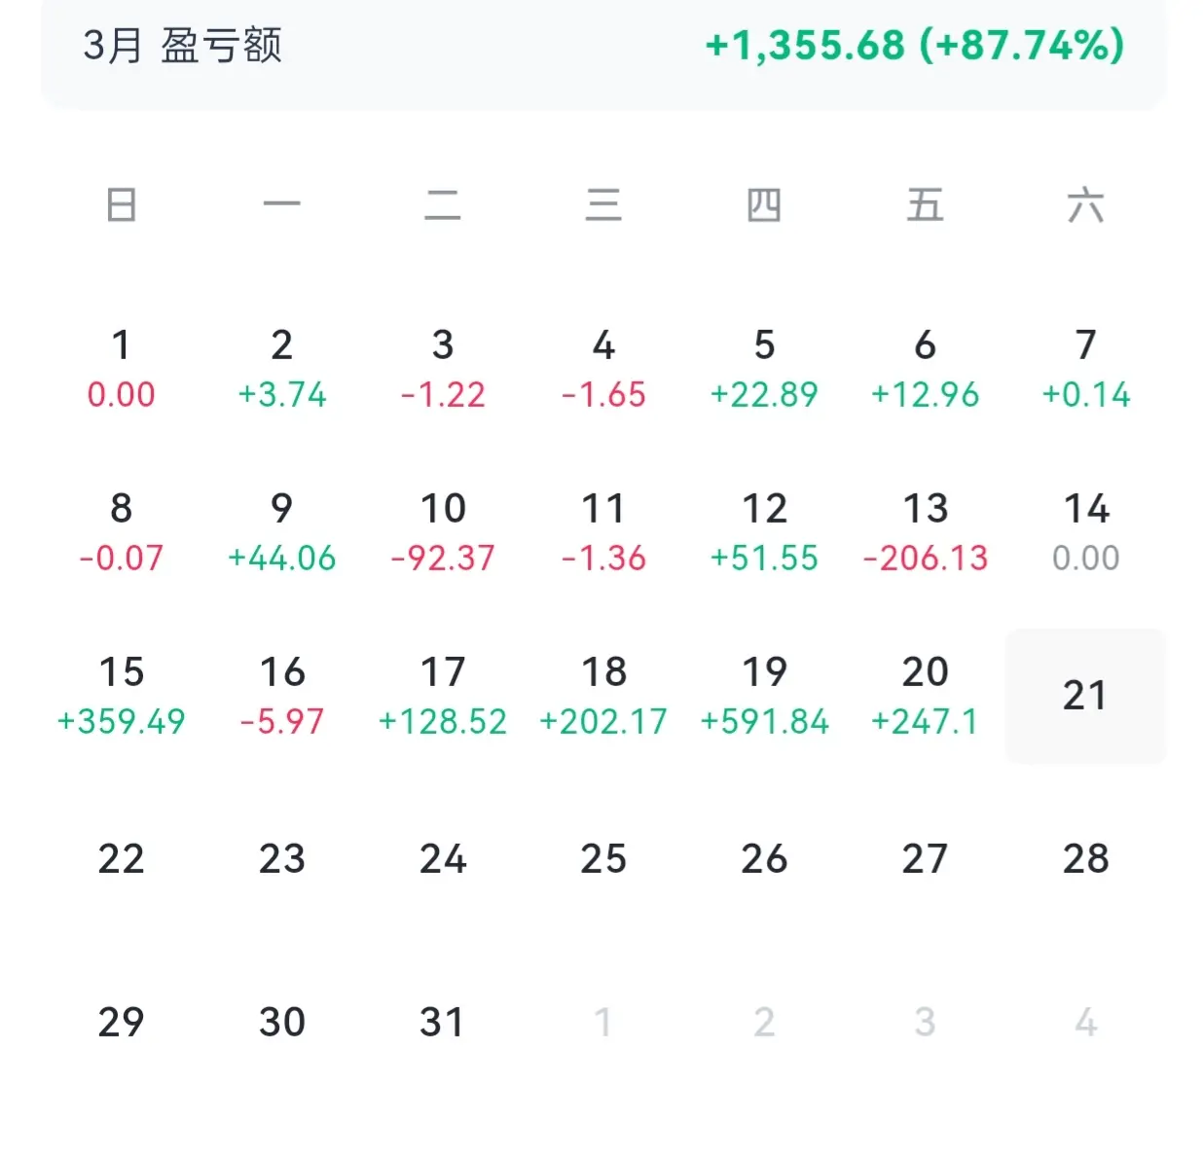
Task: Pick date 31 in last row
Action: click(x=443, y=1022)
